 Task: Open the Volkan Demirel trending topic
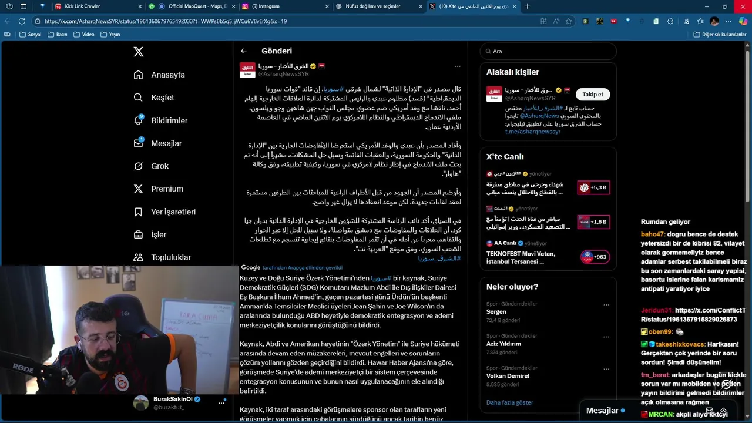508,376
